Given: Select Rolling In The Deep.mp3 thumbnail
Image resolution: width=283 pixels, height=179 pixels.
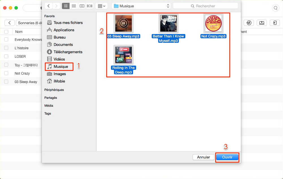Looking at the screenshot, I should click(x=124, y=55).
